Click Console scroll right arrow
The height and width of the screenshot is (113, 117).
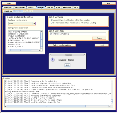click(110, 106)
